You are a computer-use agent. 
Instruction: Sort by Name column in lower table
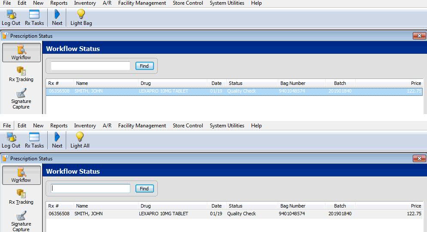(x=106, y=206)
